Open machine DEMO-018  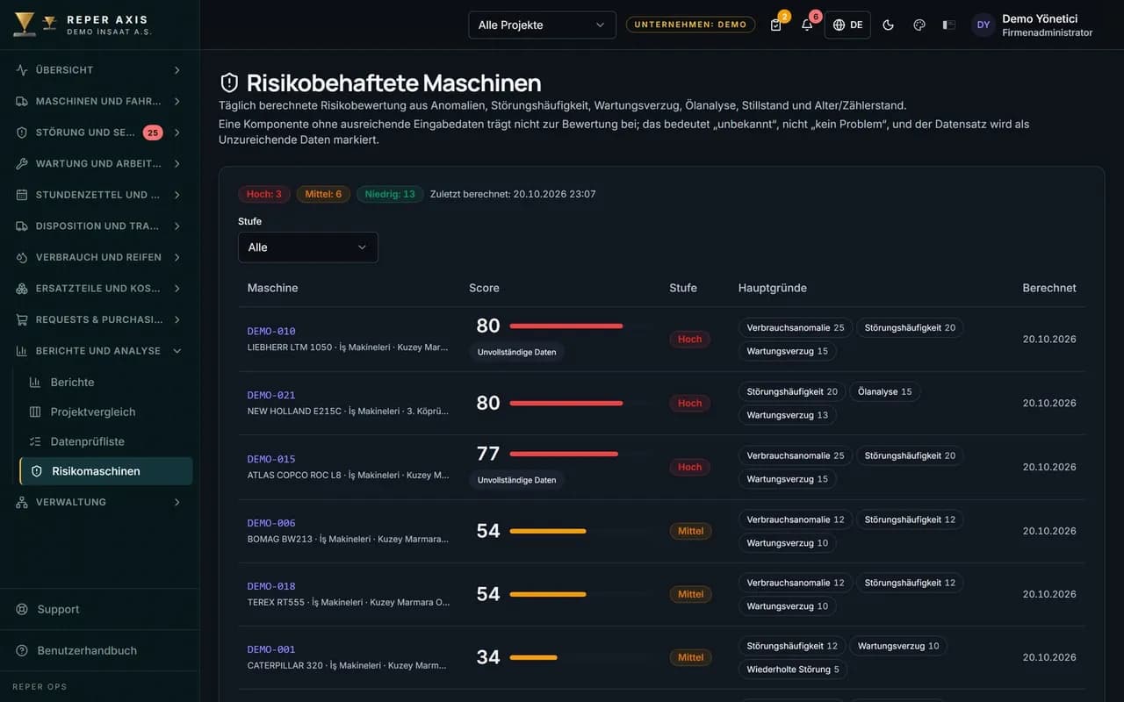[271, 587]
